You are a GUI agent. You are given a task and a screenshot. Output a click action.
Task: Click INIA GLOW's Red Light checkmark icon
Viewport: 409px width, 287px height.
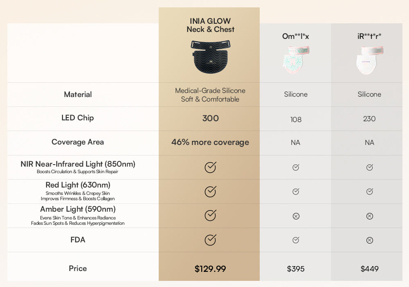[210, 192]
